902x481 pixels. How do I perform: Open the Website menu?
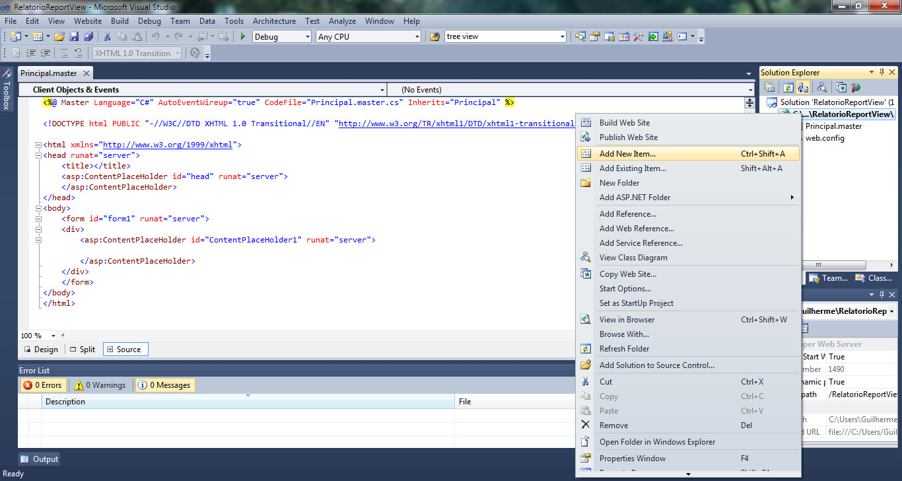[88, 21]
